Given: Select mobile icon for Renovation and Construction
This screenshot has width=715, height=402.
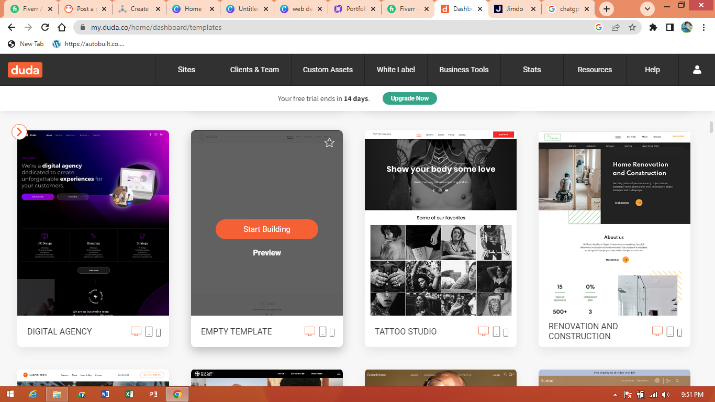Looking at the screenshot, I should (x=679, y=332).
